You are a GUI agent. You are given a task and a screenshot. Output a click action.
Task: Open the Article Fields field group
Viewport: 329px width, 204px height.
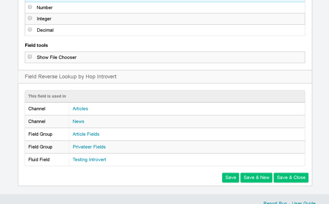coord(86,134)
